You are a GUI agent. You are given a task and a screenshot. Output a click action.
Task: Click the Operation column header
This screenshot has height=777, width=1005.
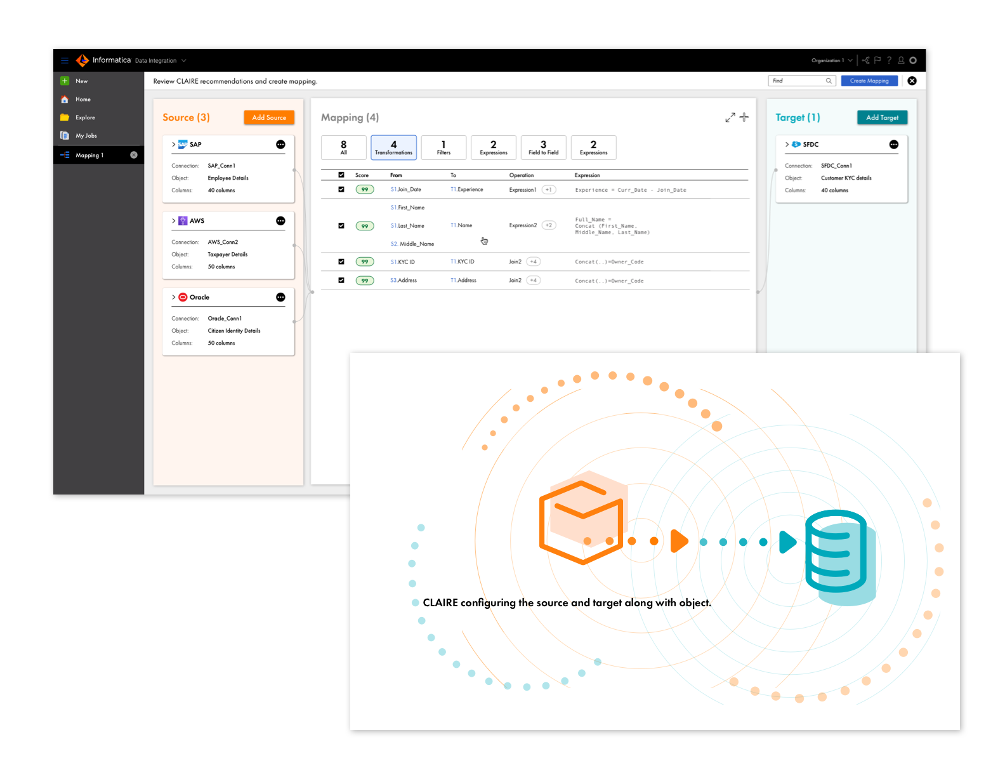[x=522, y=175]
